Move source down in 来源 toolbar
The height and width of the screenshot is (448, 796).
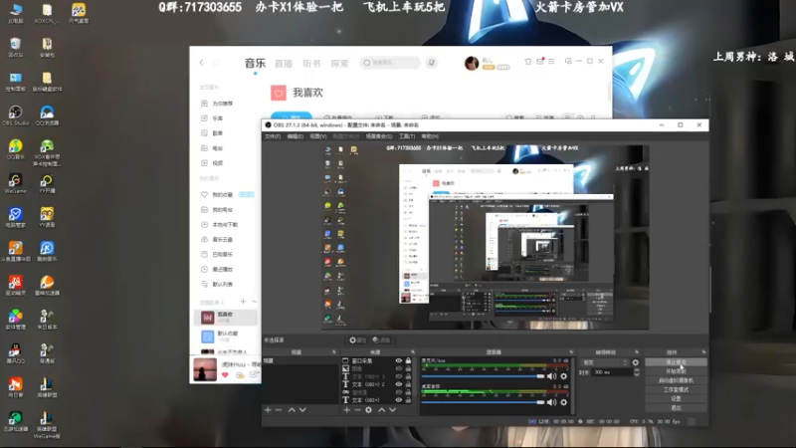(392, 410)
